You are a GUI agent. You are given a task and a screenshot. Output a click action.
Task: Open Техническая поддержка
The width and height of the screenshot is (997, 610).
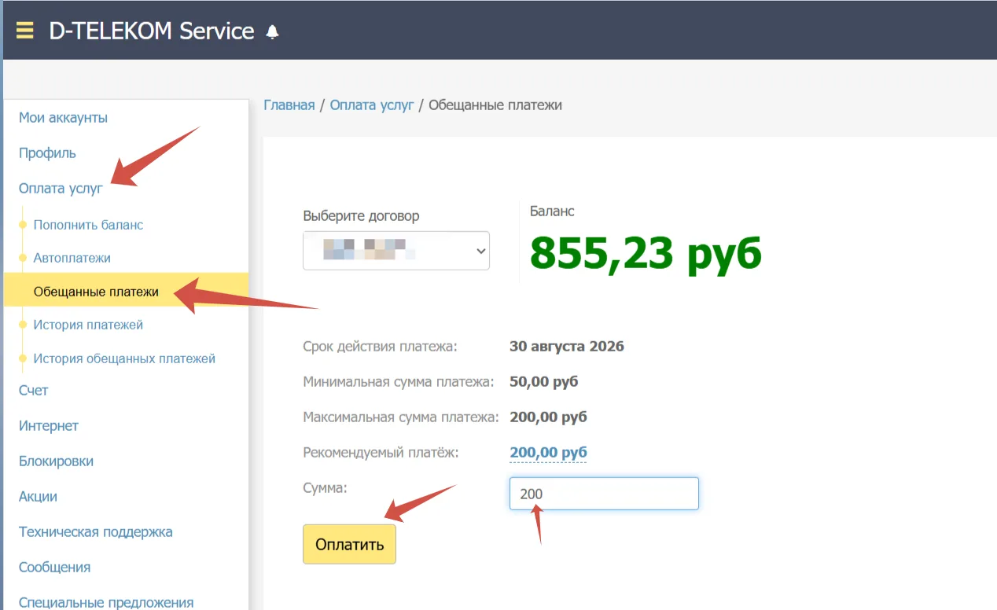(x=96, y=532)
